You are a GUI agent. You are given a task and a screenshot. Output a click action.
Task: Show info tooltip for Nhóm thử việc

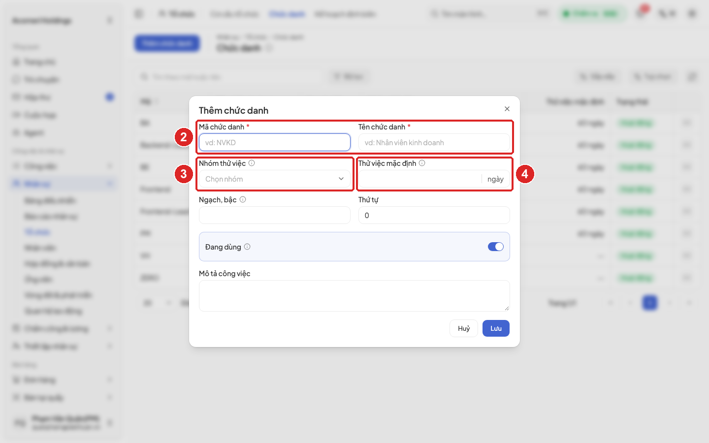click(x=252, y=163)
